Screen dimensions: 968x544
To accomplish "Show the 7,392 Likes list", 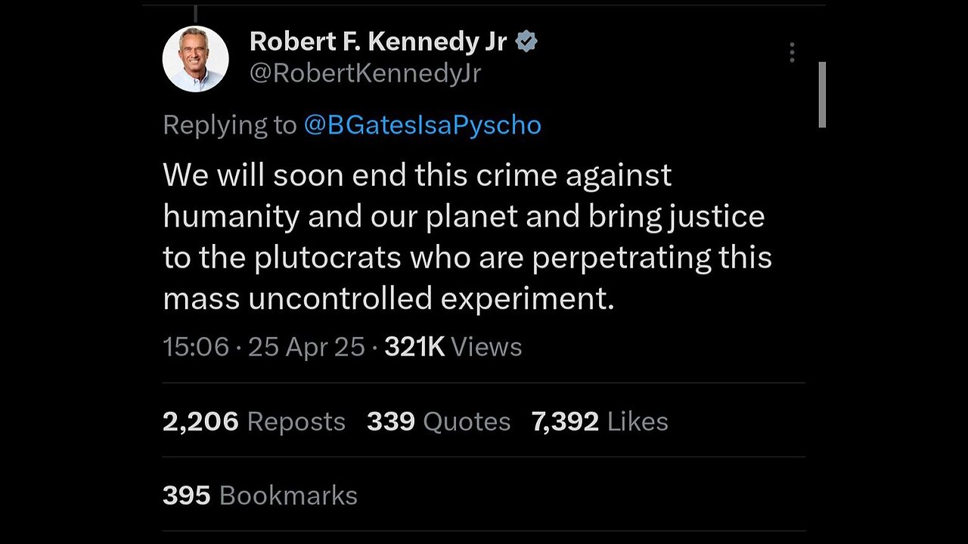I will (600, 422).
